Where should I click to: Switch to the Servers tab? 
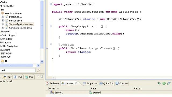67,84
